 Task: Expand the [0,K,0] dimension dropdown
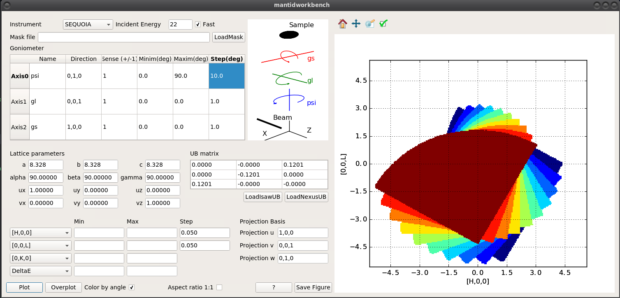[x=40, y=258]
